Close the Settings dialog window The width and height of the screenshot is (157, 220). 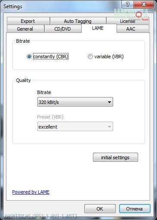click(x=144, y=4)
